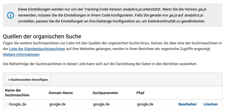Remove Google_de entry with Löschen

click(x=210, y=104)
